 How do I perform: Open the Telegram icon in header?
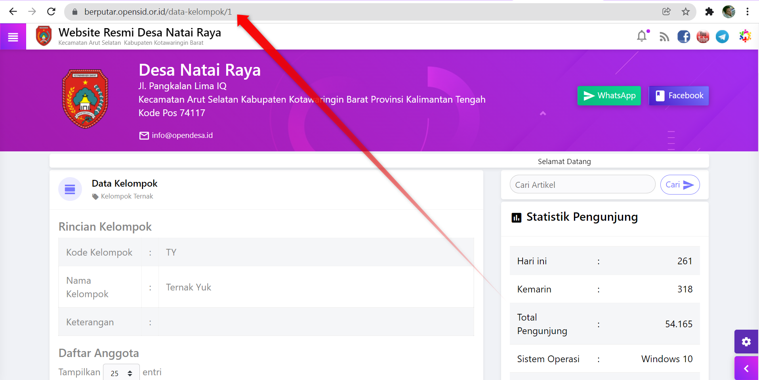(x=722, y=37)
